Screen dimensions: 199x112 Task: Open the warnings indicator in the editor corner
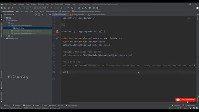(189, 18)
